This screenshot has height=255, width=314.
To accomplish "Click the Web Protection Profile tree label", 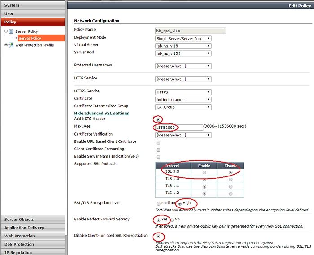I will point(35,45).
